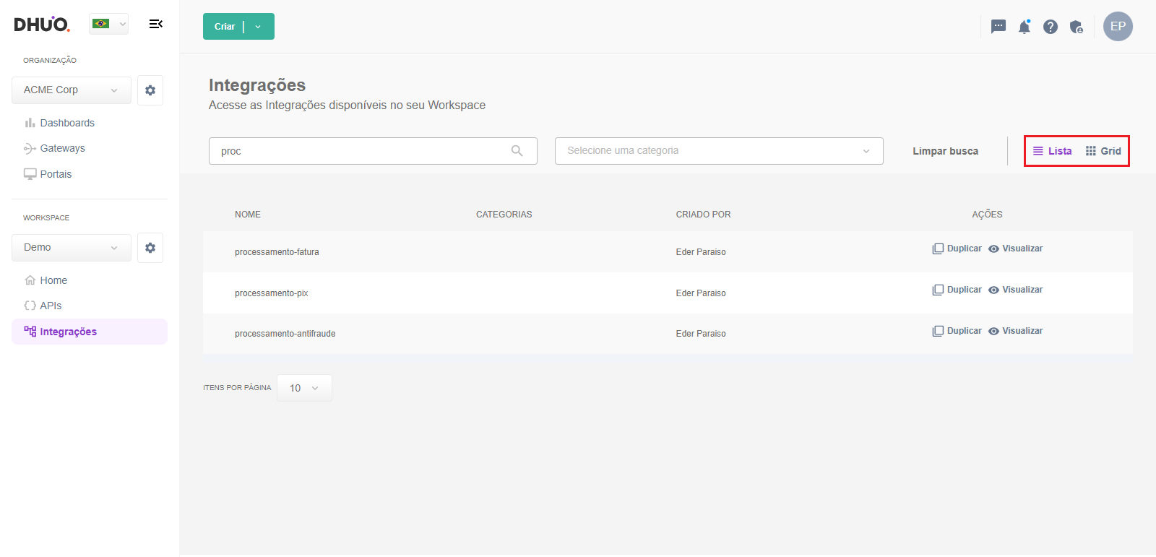Switch to Grid view
1156x557 pixels.
click(1103, 151)
